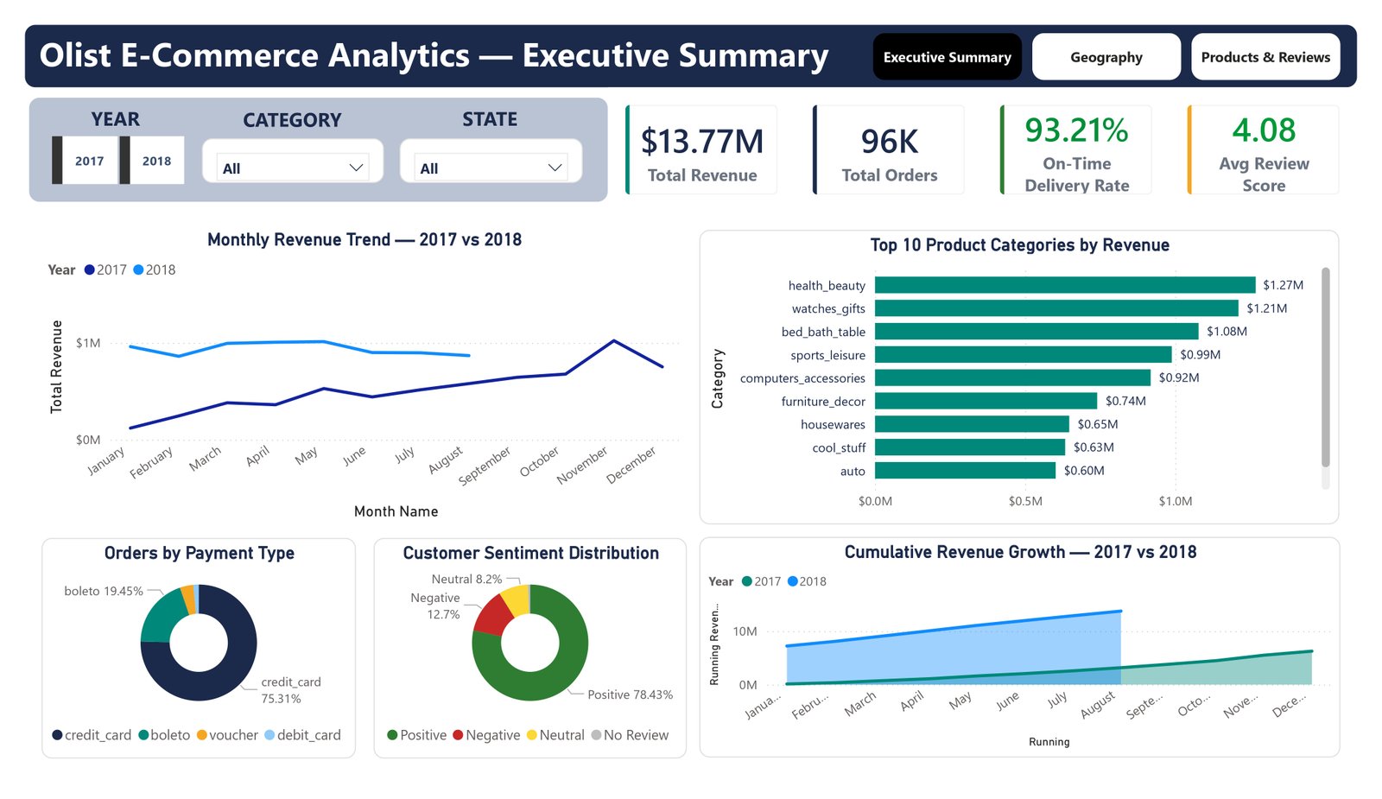Select the sports_leisure bar
1382x799 pixels.
pyautogui.click(x=1024, y=355)
